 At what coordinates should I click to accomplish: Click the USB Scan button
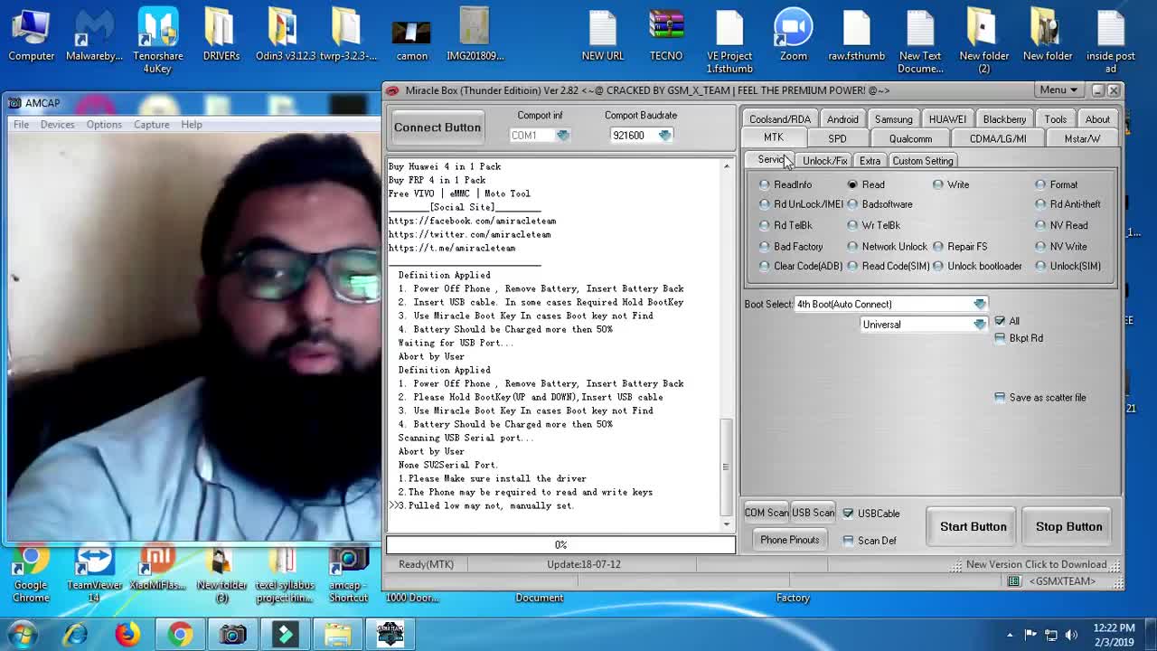click(813, 513)
